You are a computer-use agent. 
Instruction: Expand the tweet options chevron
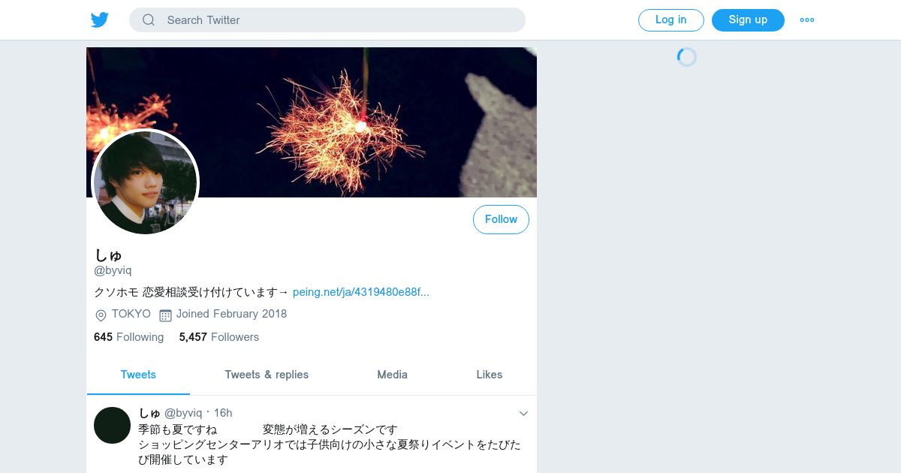[x=523, y=414]
